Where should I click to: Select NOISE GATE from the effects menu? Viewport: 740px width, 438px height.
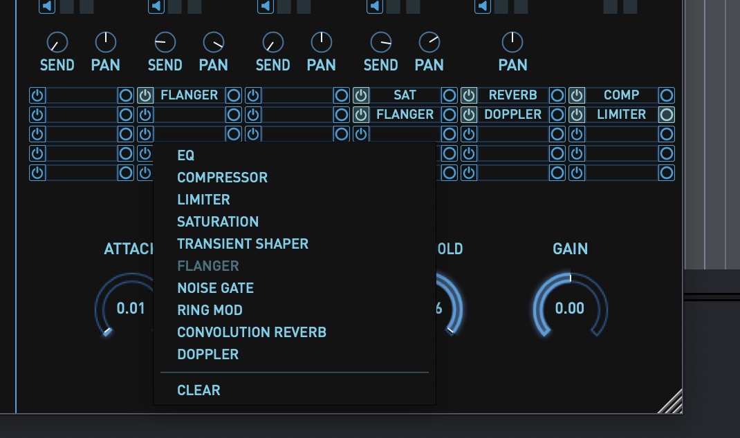215,288
